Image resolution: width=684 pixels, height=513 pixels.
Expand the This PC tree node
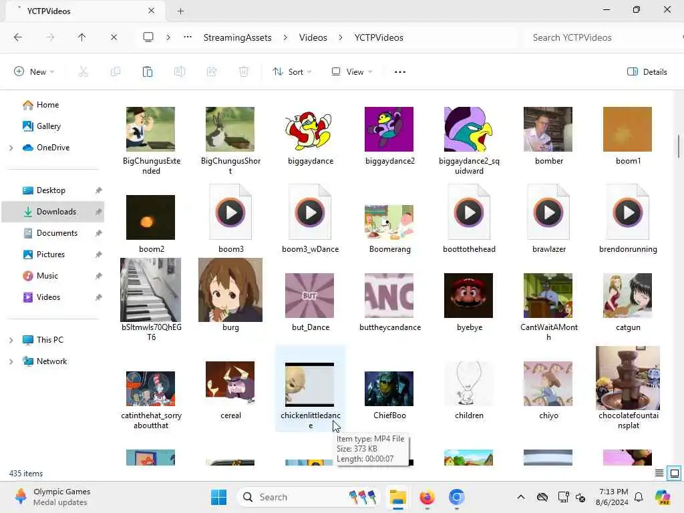pyautogui.click(x=11, y=340)
